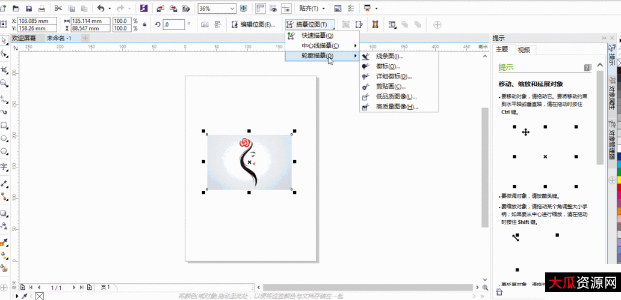Click the Undo arrow icon
Screen dimensions: 621x300
coord(100,8)
